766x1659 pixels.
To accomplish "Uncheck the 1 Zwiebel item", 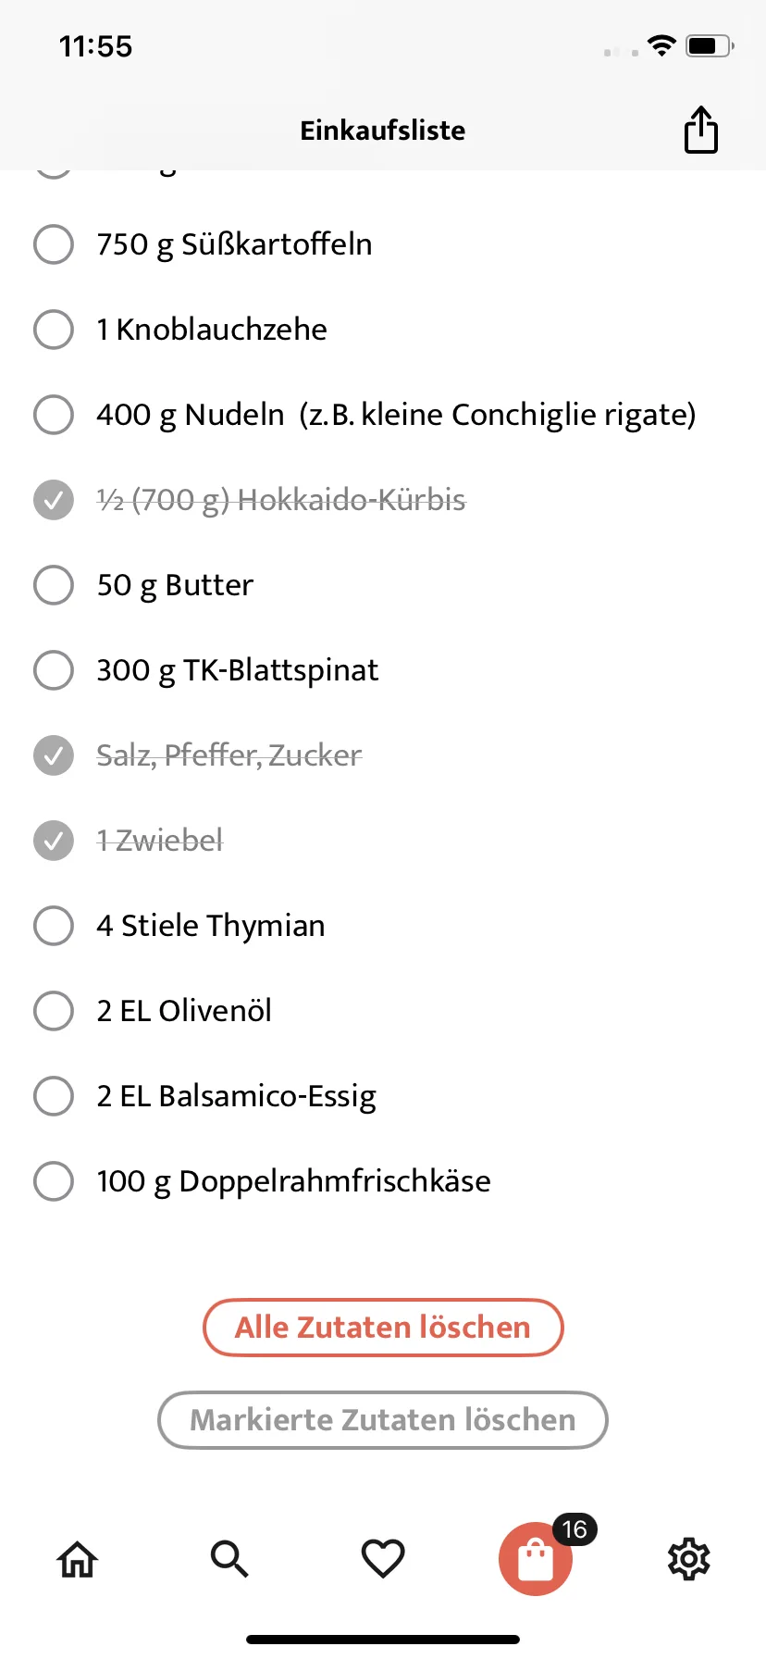I will [54, 841].
